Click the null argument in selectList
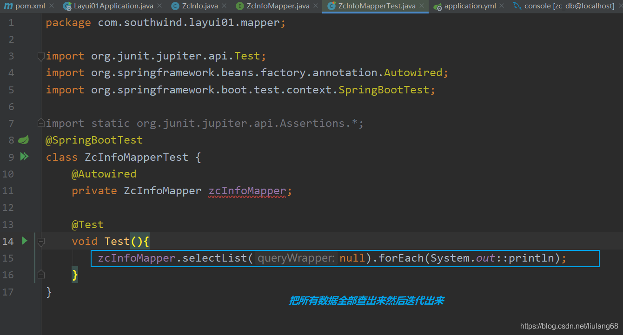Image resolution: width=623 pixels, height=335 pixels. click(x=352, y=258)
